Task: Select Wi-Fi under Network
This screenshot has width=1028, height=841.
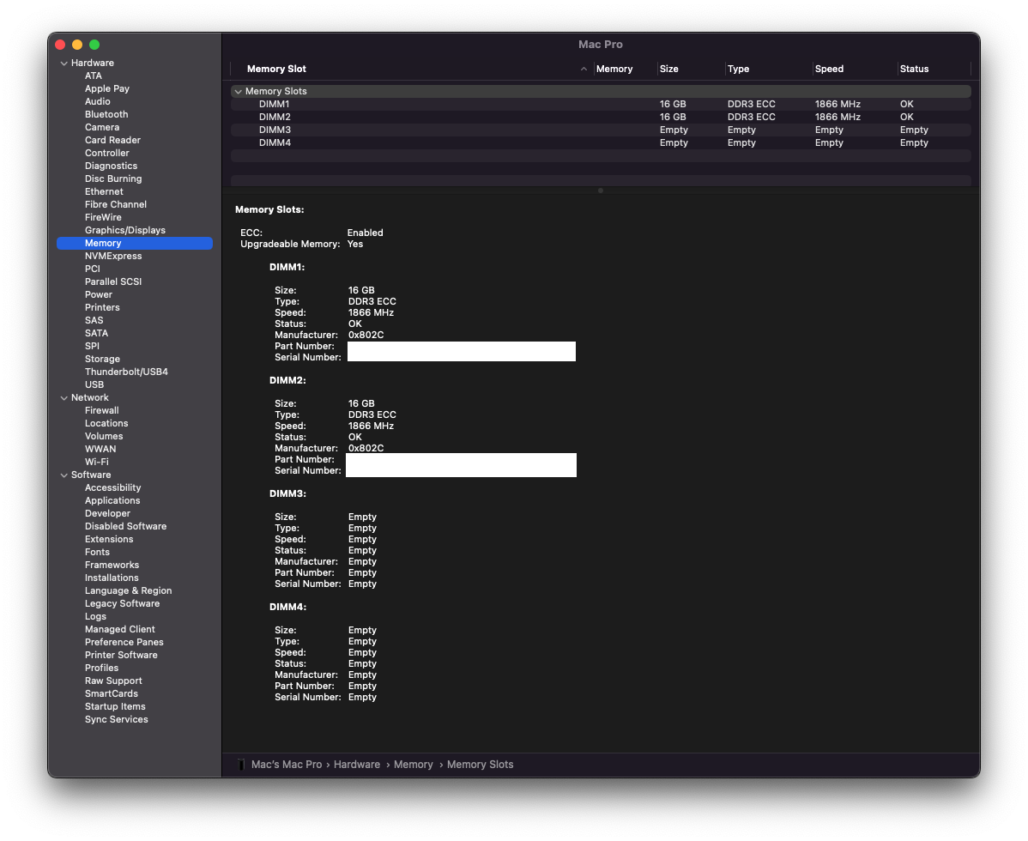Action: pyautogui.click(x=96, y=463)
